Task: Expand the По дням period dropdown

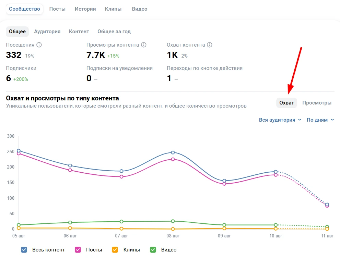Action: (x=320, y=120)
